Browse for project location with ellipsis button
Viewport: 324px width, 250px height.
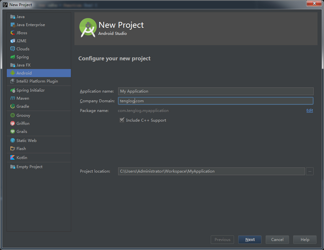point(310,171)
